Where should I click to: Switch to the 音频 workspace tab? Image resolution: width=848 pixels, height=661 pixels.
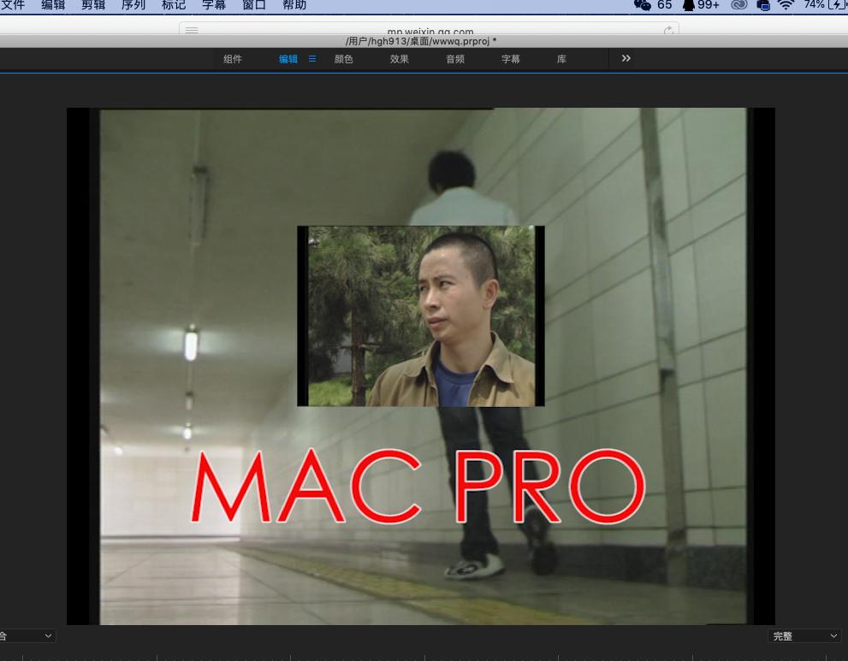pyautogui.click(x=454, y=59)
